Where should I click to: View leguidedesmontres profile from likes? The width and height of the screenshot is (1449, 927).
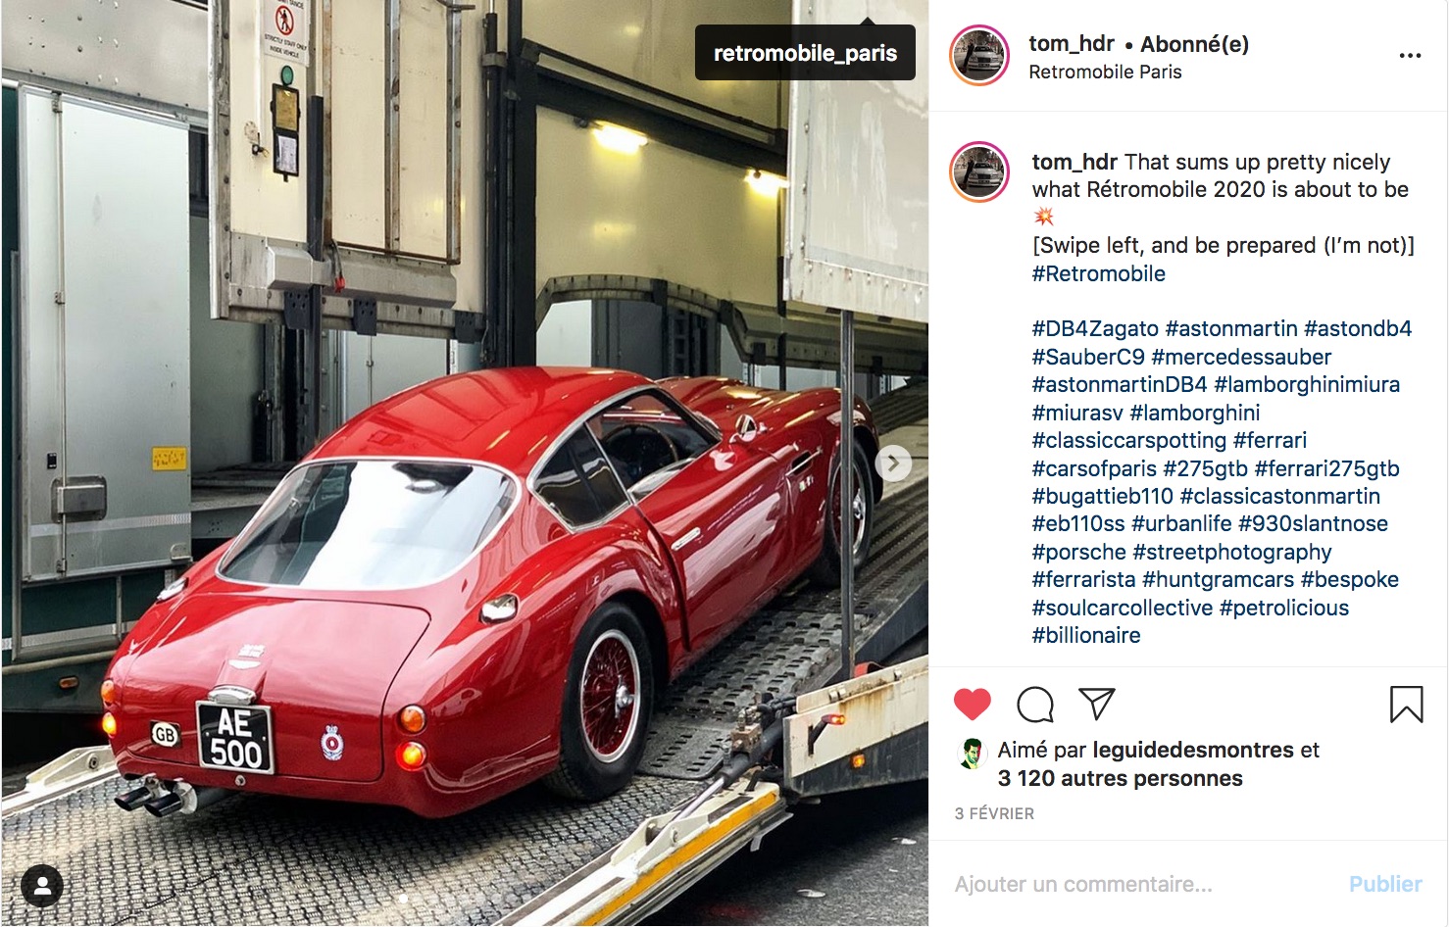[1193, 750]
